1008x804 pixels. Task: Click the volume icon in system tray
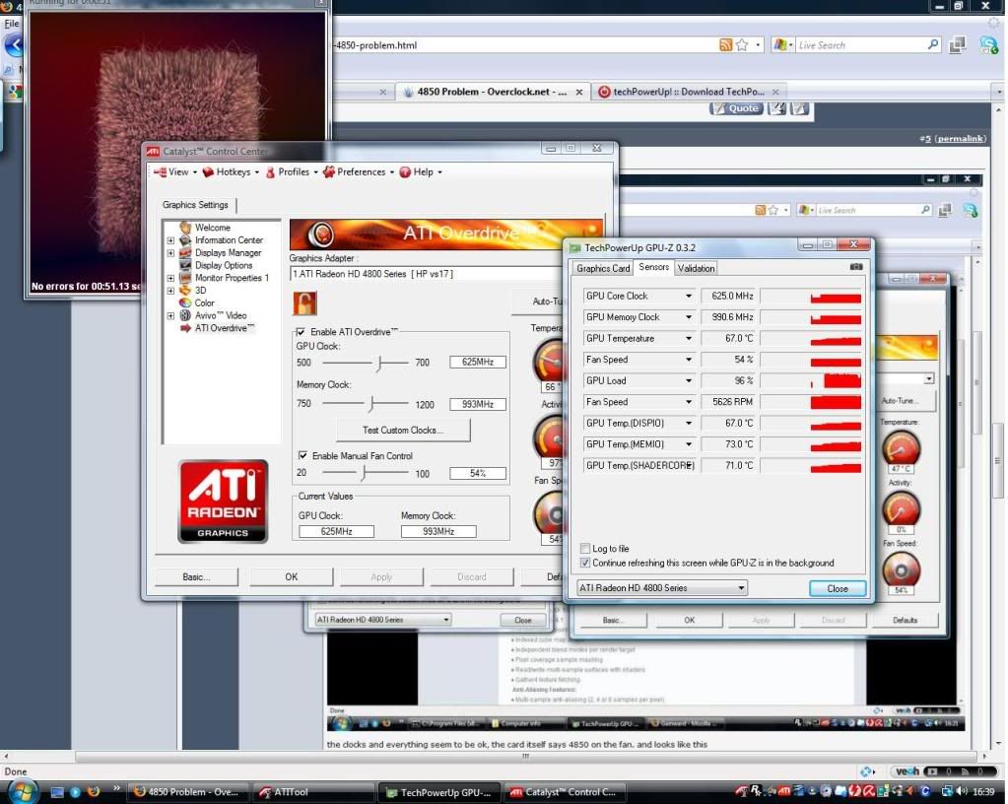963,792
